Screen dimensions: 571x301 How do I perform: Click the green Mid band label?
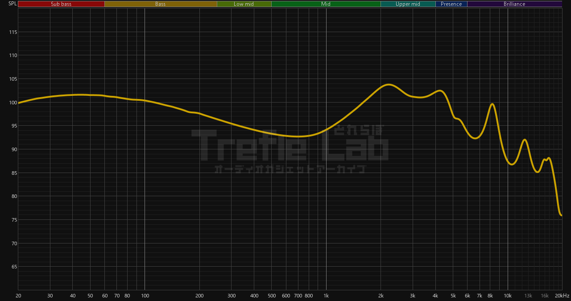(x=326, y=4)
